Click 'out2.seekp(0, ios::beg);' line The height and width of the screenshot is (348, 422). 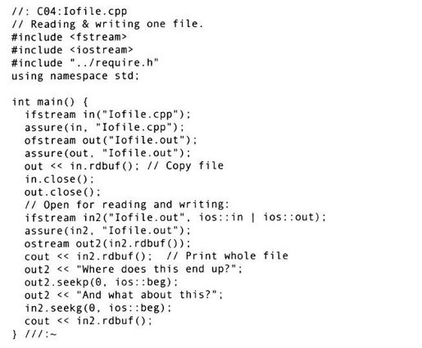(101, 282)
